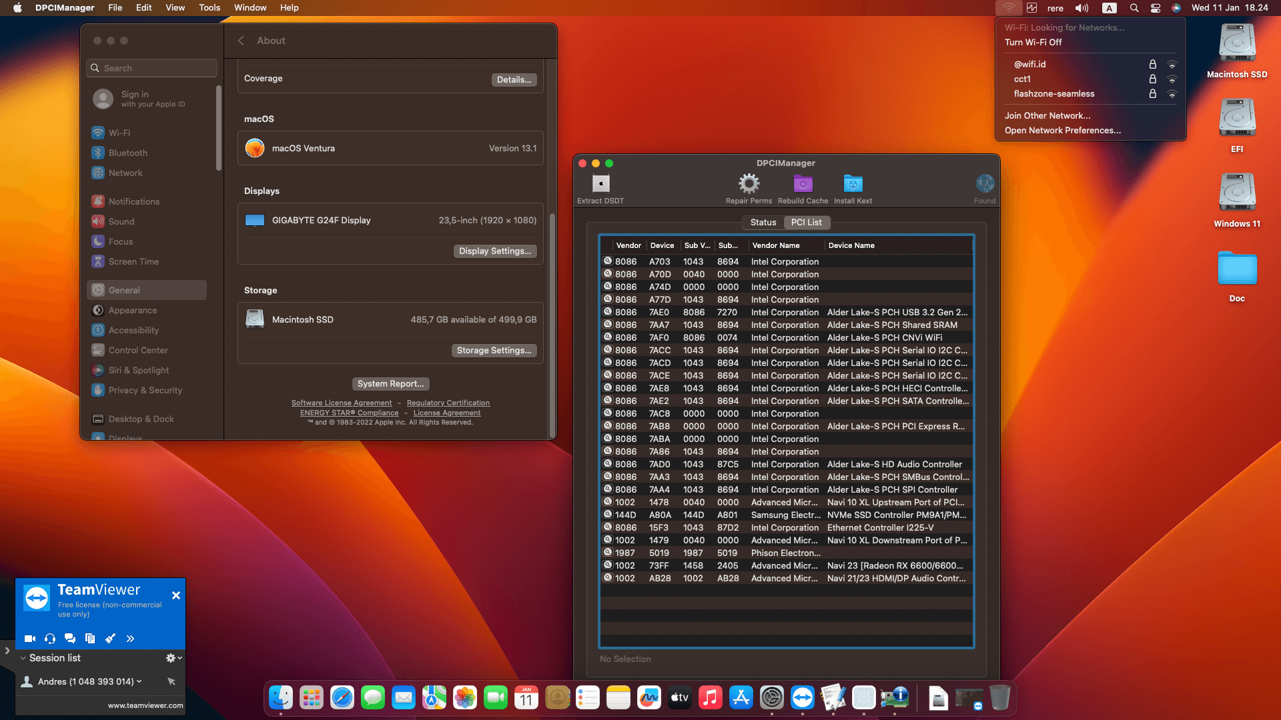Click the remote control arrow beside Andres session
Viewport: 1281px width, 720px height.
pos(171,681)
